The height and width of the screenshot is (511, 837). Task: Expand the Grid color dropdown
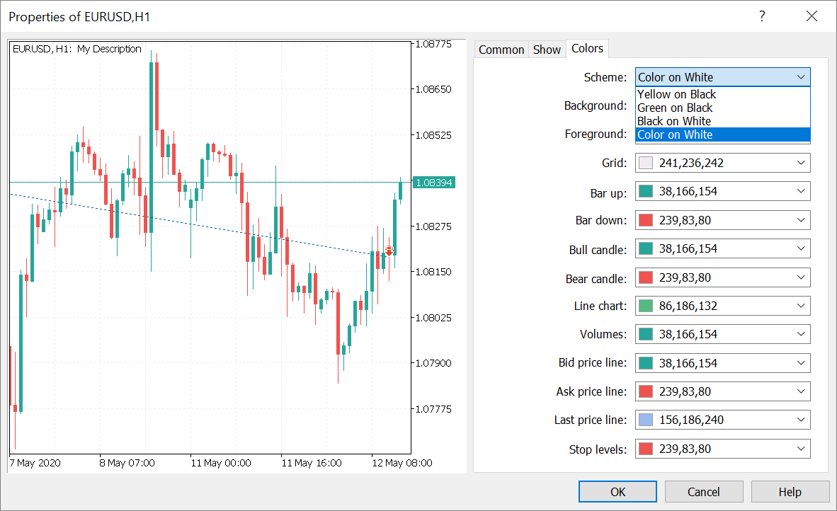tap(801, 163)
